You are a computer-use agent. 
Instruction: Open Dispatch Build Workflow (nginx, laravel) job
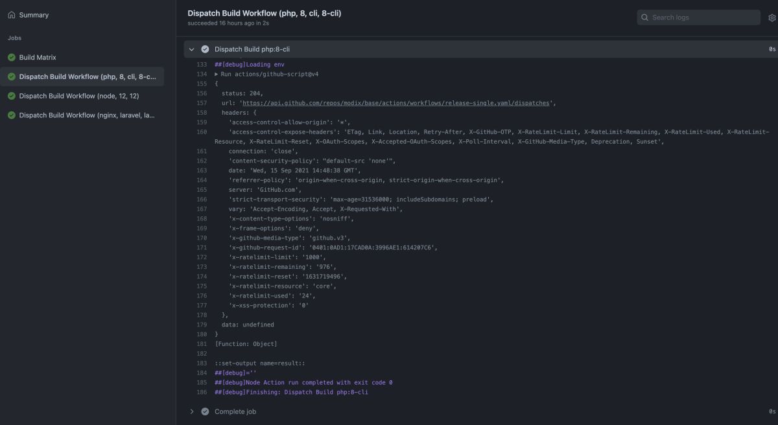click(x=87, y=115)
